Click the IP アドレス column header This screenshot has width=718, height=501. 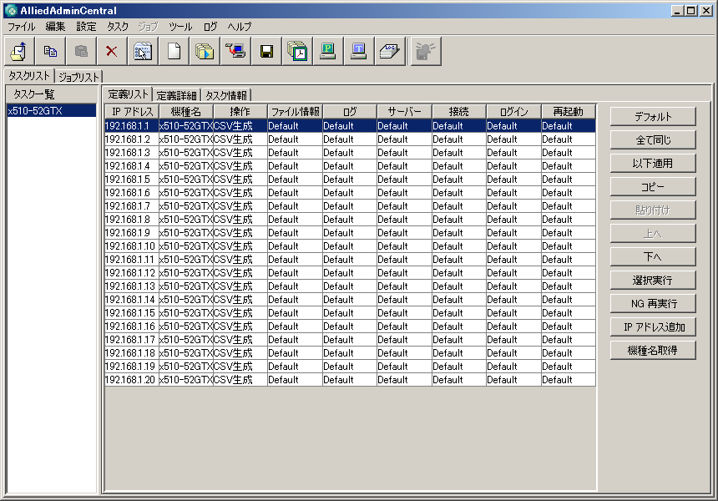pyautogui.click(x=132, y=112)
